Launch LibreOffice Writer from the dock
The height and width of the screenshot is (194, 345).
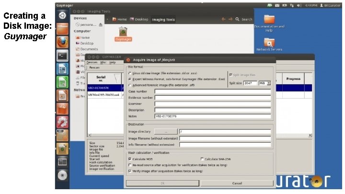point(62,69)
